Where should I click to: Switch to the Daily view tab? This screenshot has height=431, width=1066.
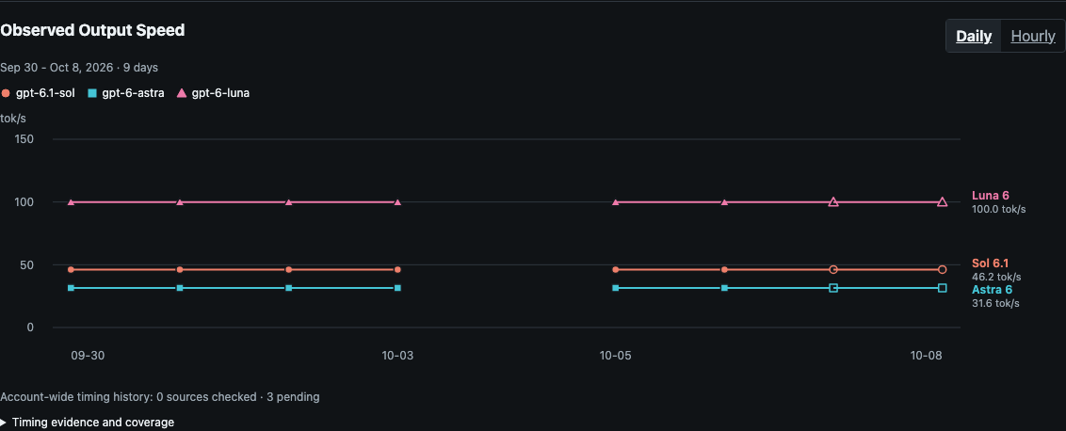[x=974, y=36]
